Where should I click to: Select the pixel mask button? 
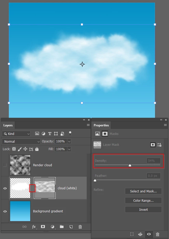click(153, 145)
